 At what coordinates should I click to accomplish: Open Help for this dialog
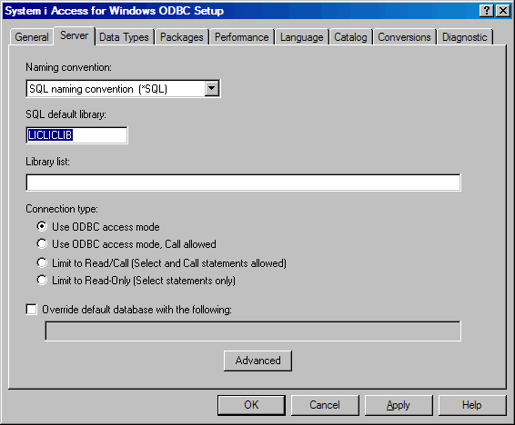pyautogui.click(x=472, y=405)
